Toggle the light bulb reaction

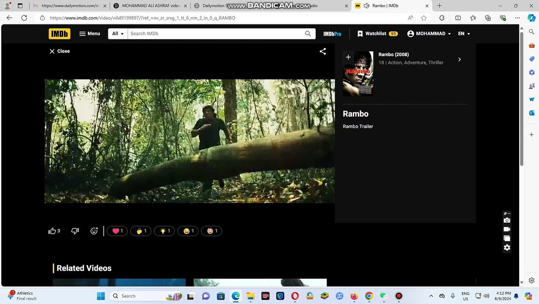click(165, 231)
